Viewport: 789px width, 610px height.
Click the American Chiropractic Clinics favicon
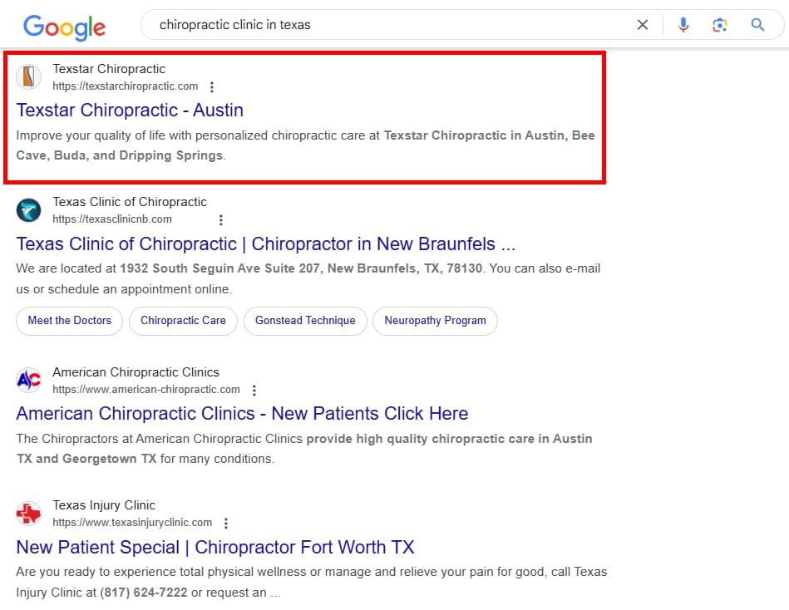click(x=28, y=380)
